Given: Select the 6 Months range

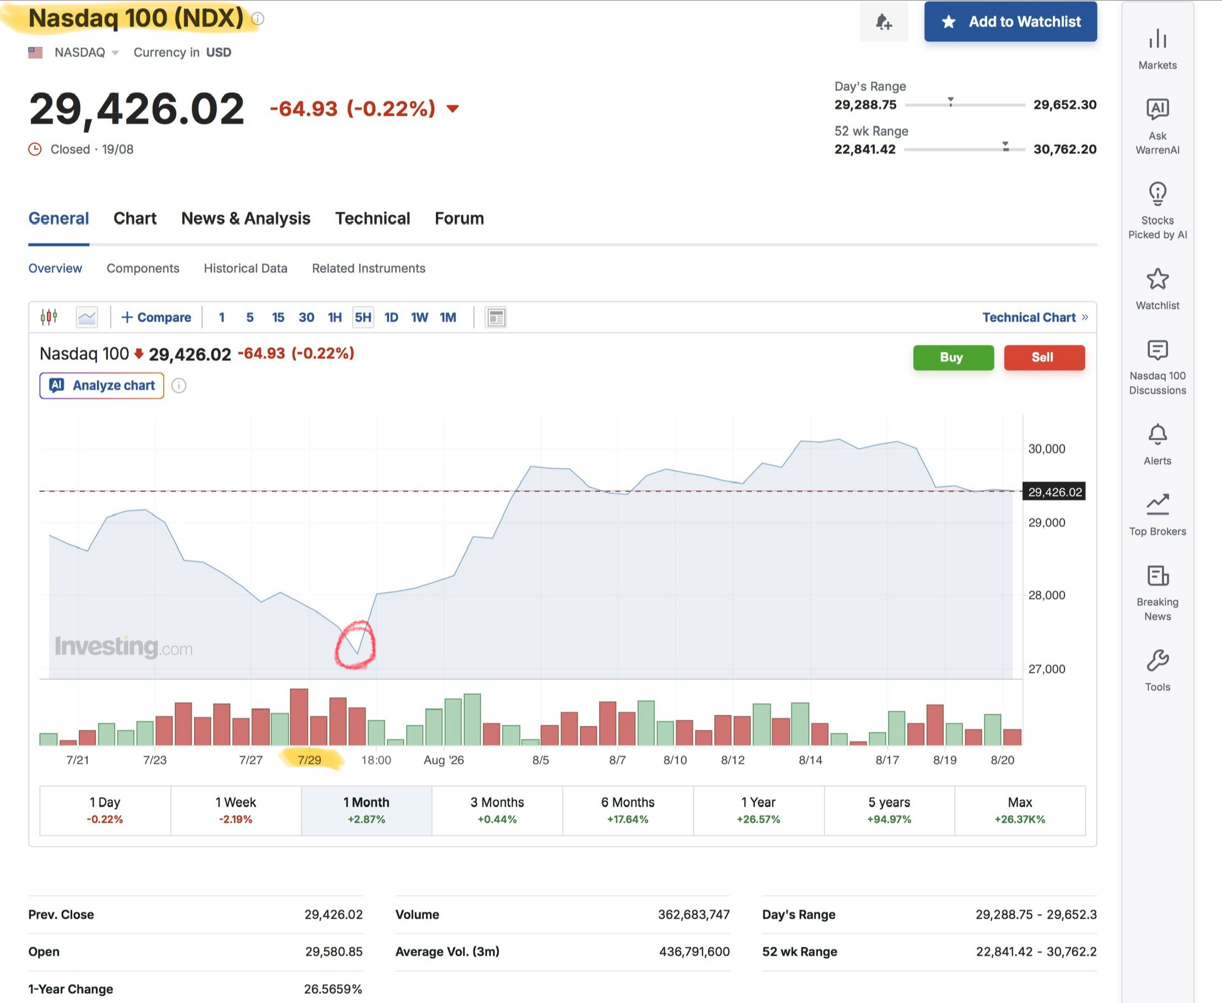Looking at the screenshot, I should coord(627,810).
